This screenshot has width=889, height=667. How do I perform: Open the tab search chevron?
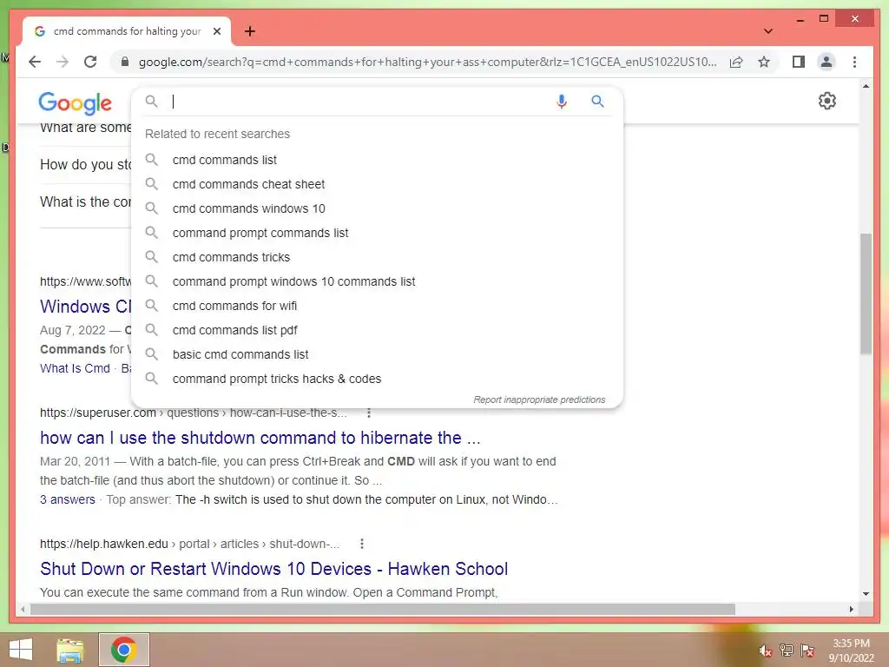(767, 31)
